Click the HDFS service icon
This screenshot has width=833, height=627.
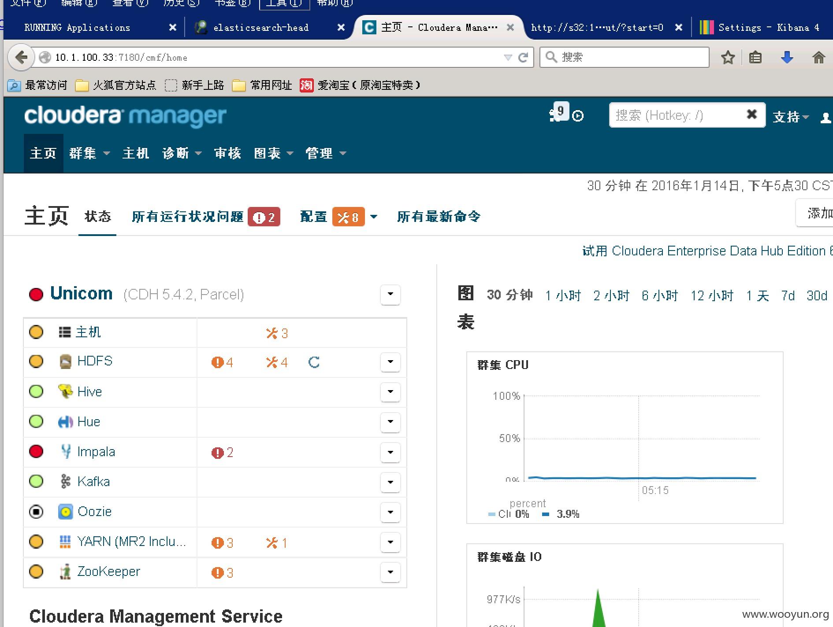[x=65, y=361]
